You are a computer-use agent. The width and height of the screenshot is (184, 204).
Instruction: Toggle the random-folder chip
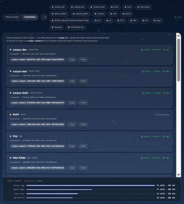click(80, 14)
